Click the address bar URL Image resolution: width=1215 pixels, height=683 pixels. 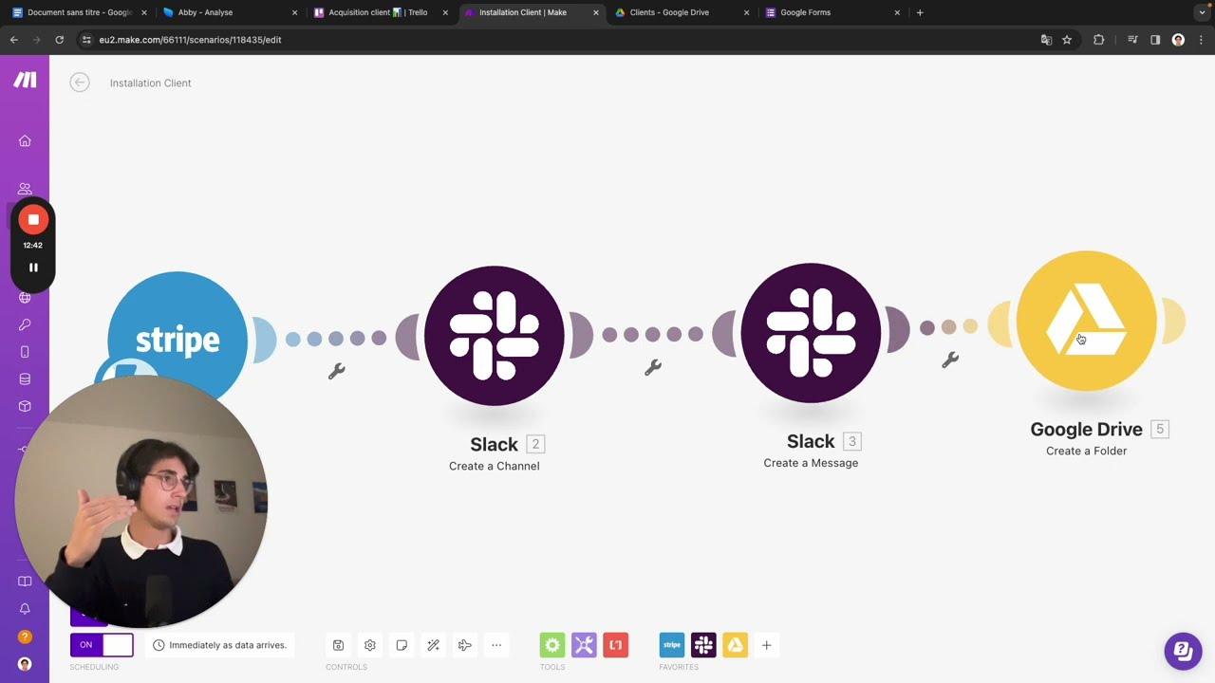[x=190, y=40]
